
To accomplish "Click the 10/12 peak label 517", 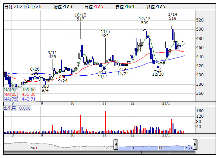I will point(80,19).
